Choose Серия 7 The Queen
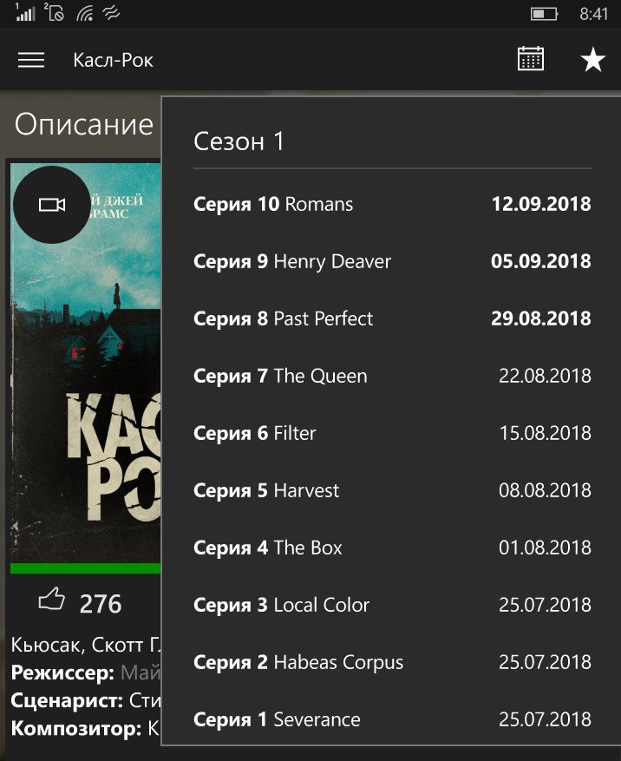This screenshot has width=621, height=761. pos(392,376)
